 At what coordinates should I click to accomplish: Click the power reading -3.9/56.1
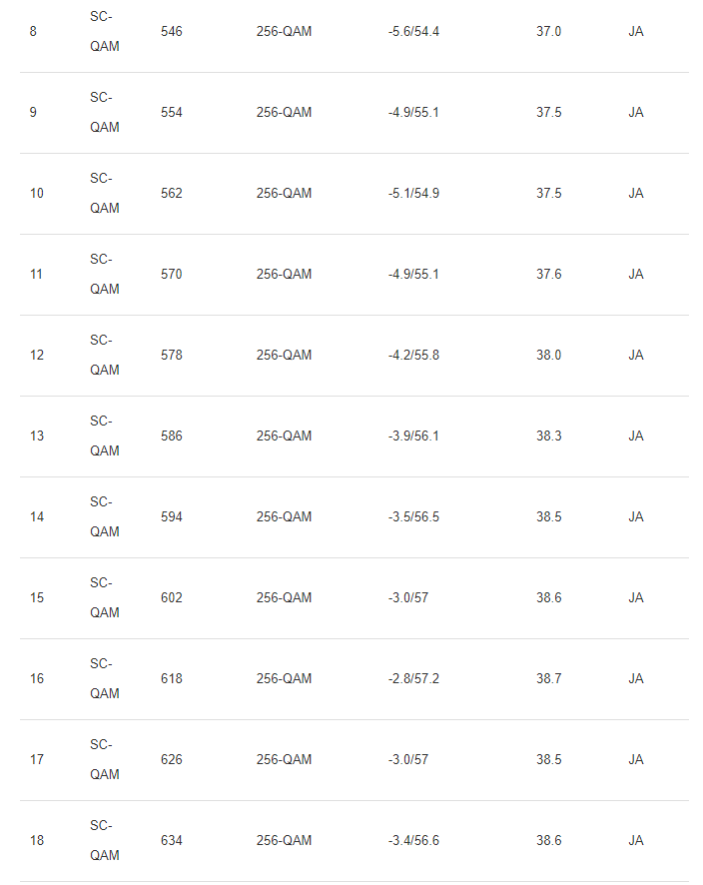(413, 437)
